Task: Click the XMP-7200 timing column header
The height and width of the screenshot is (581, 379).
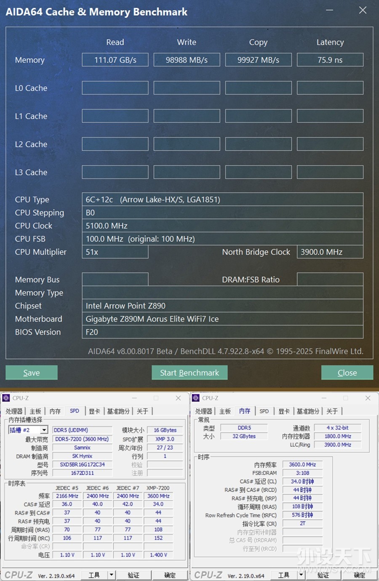Action: pos(158,488)
